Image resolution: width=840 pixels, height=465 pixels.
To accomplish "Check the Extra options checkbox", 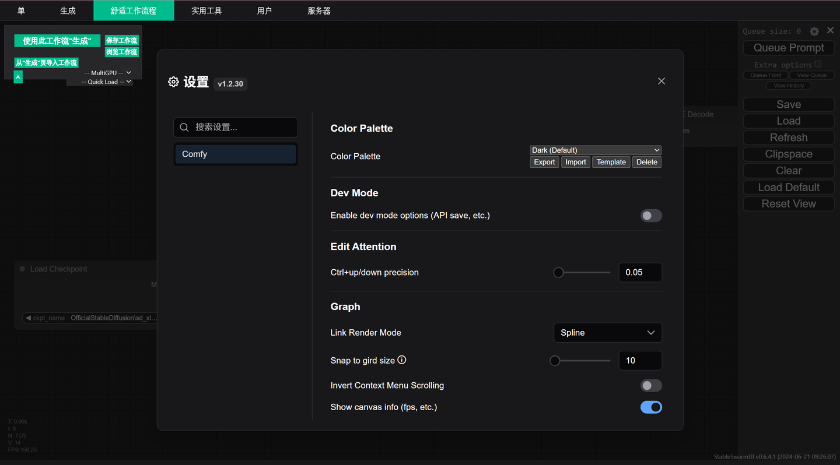I will tap(818, 64).
